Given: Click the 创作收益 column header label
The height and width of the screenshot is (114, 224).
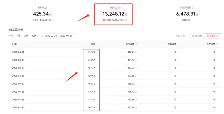Looking at the screenshot, I should click(130, 44).
